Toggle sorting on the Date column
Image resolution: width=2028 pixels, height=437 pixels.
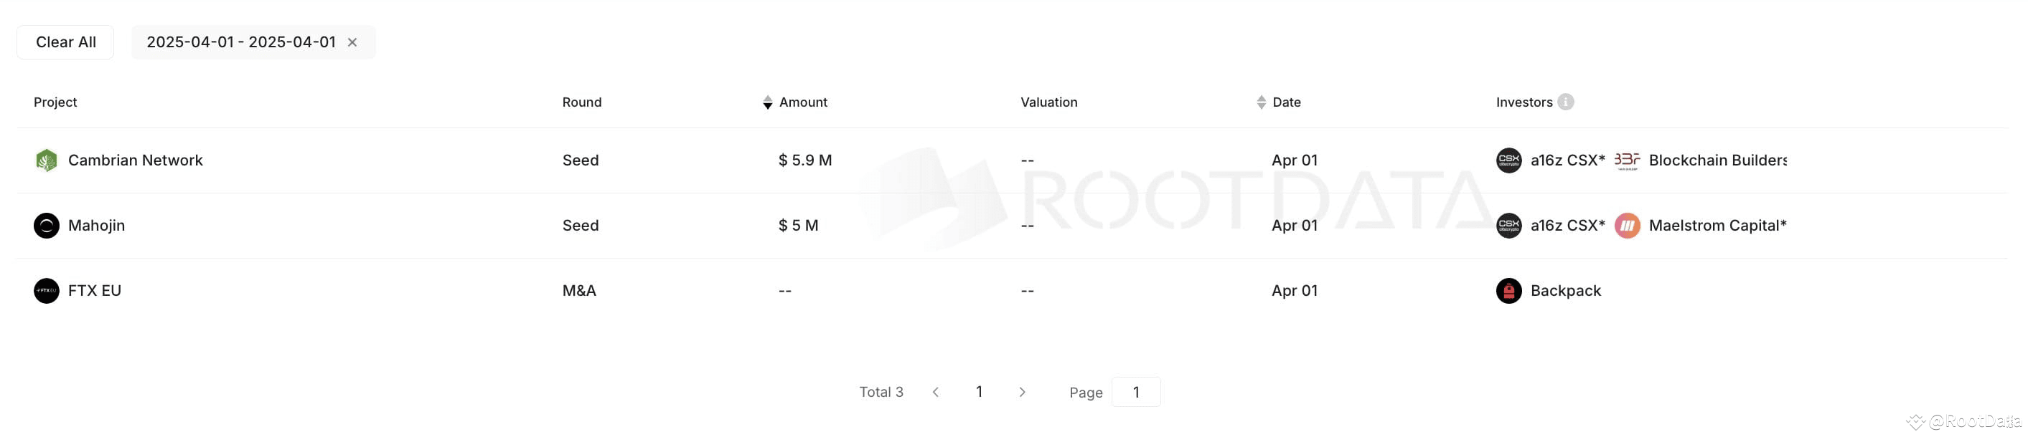[1261, 102]
